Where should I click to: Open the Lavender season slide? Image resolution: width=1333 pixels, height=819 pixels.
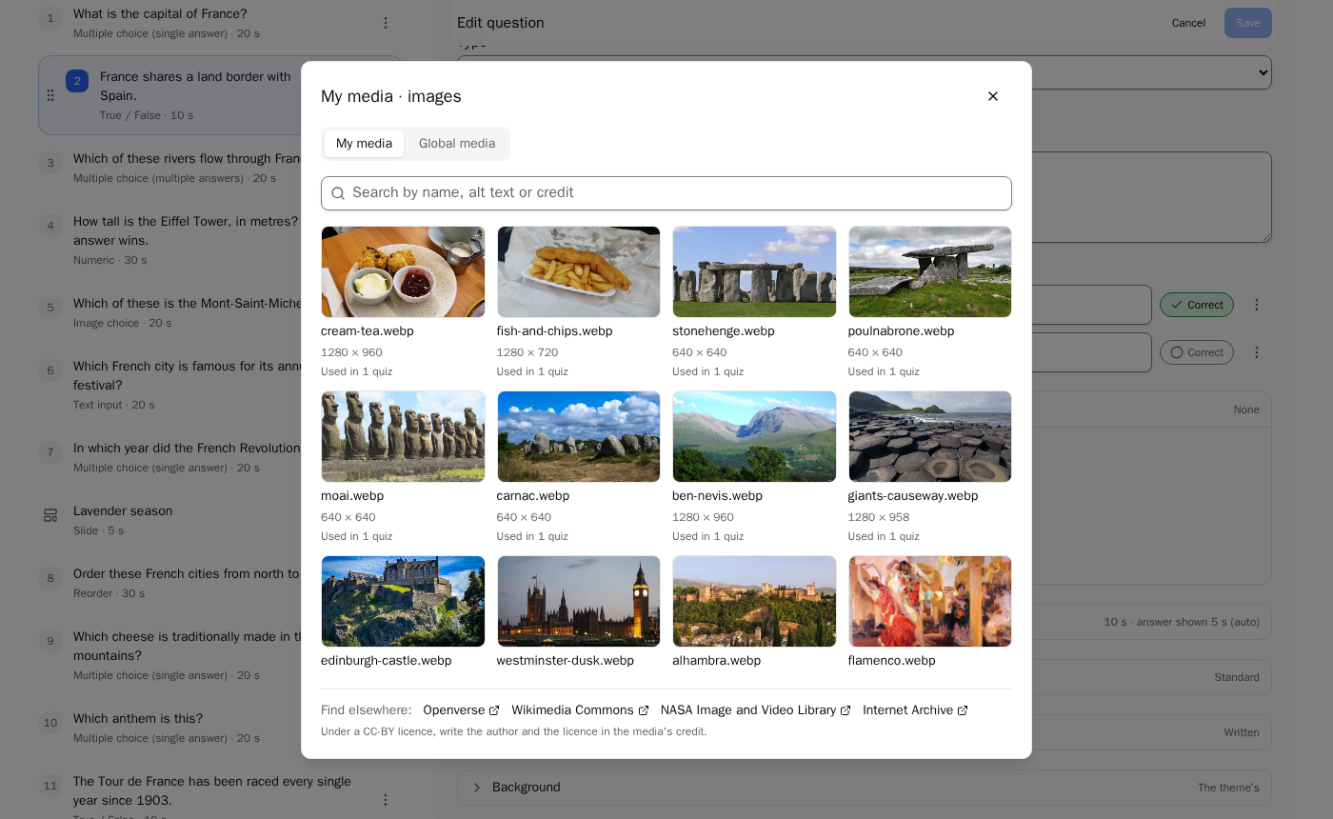pyautogui.click(x=221, y=520)
